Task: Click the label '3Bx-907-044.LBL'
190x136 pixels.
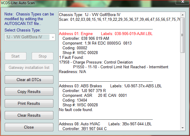Action: pos(137,124)
